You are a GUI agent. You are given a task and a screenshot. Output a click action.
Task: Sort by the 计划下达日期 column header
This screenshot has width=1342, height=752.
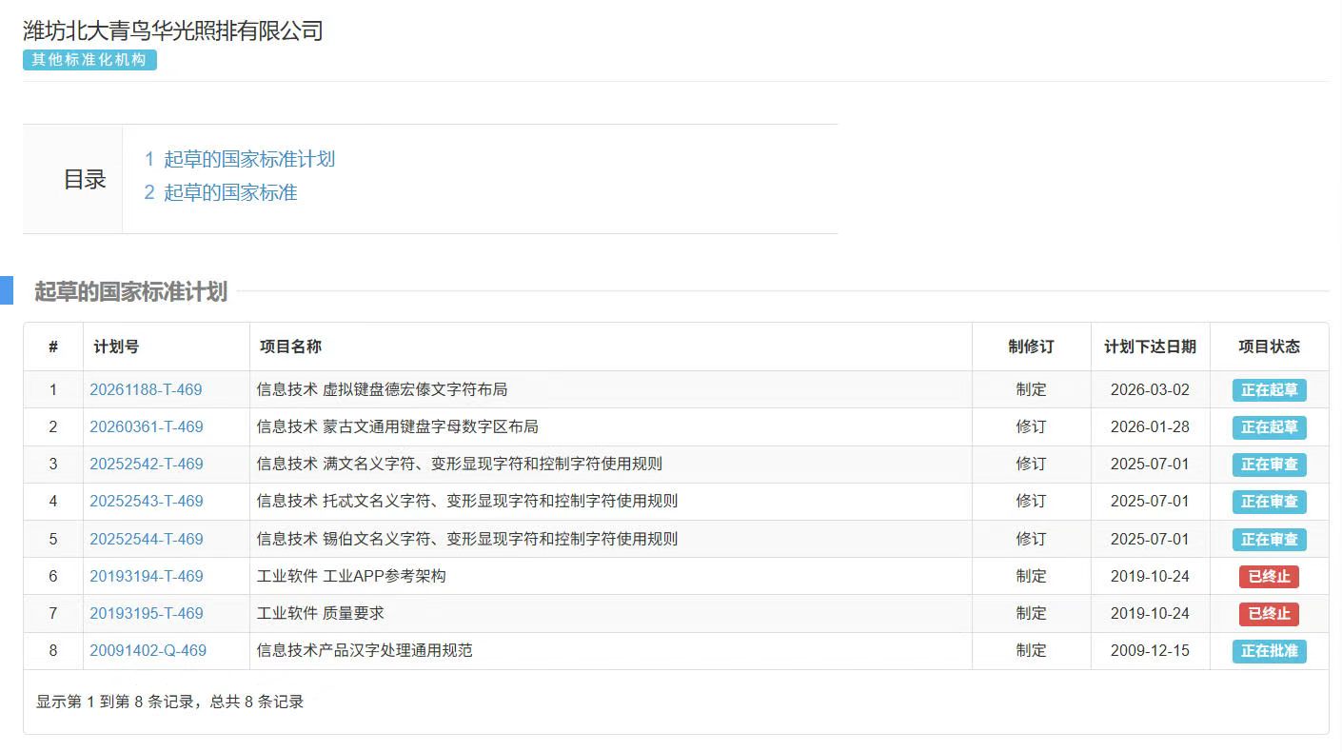1150,346
